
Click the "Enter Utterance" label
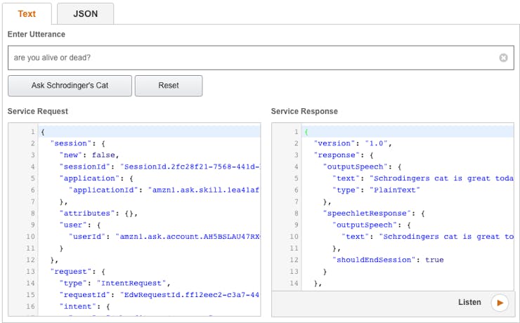(x=36, y=34)
